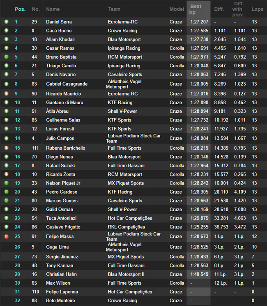
Task: Click the diff with prev value 7.088
Action: (x=240, y=209)
